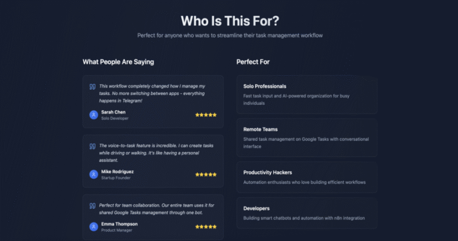458x241 pixels.
Task: Click quote icon in Sarah Chen's testimonial
Action: click(x=92, y=86)
